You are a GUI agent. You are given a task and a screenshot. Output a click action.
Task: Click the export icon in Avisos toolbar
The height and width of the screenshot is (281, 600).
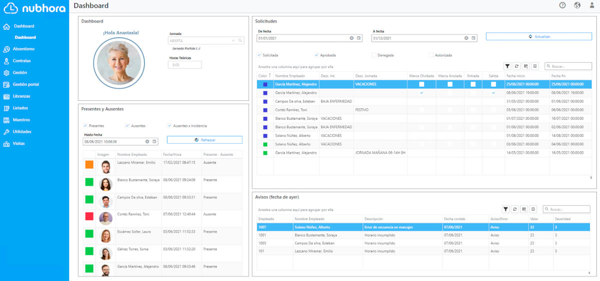pyautogui.click(x=533, y=210)
